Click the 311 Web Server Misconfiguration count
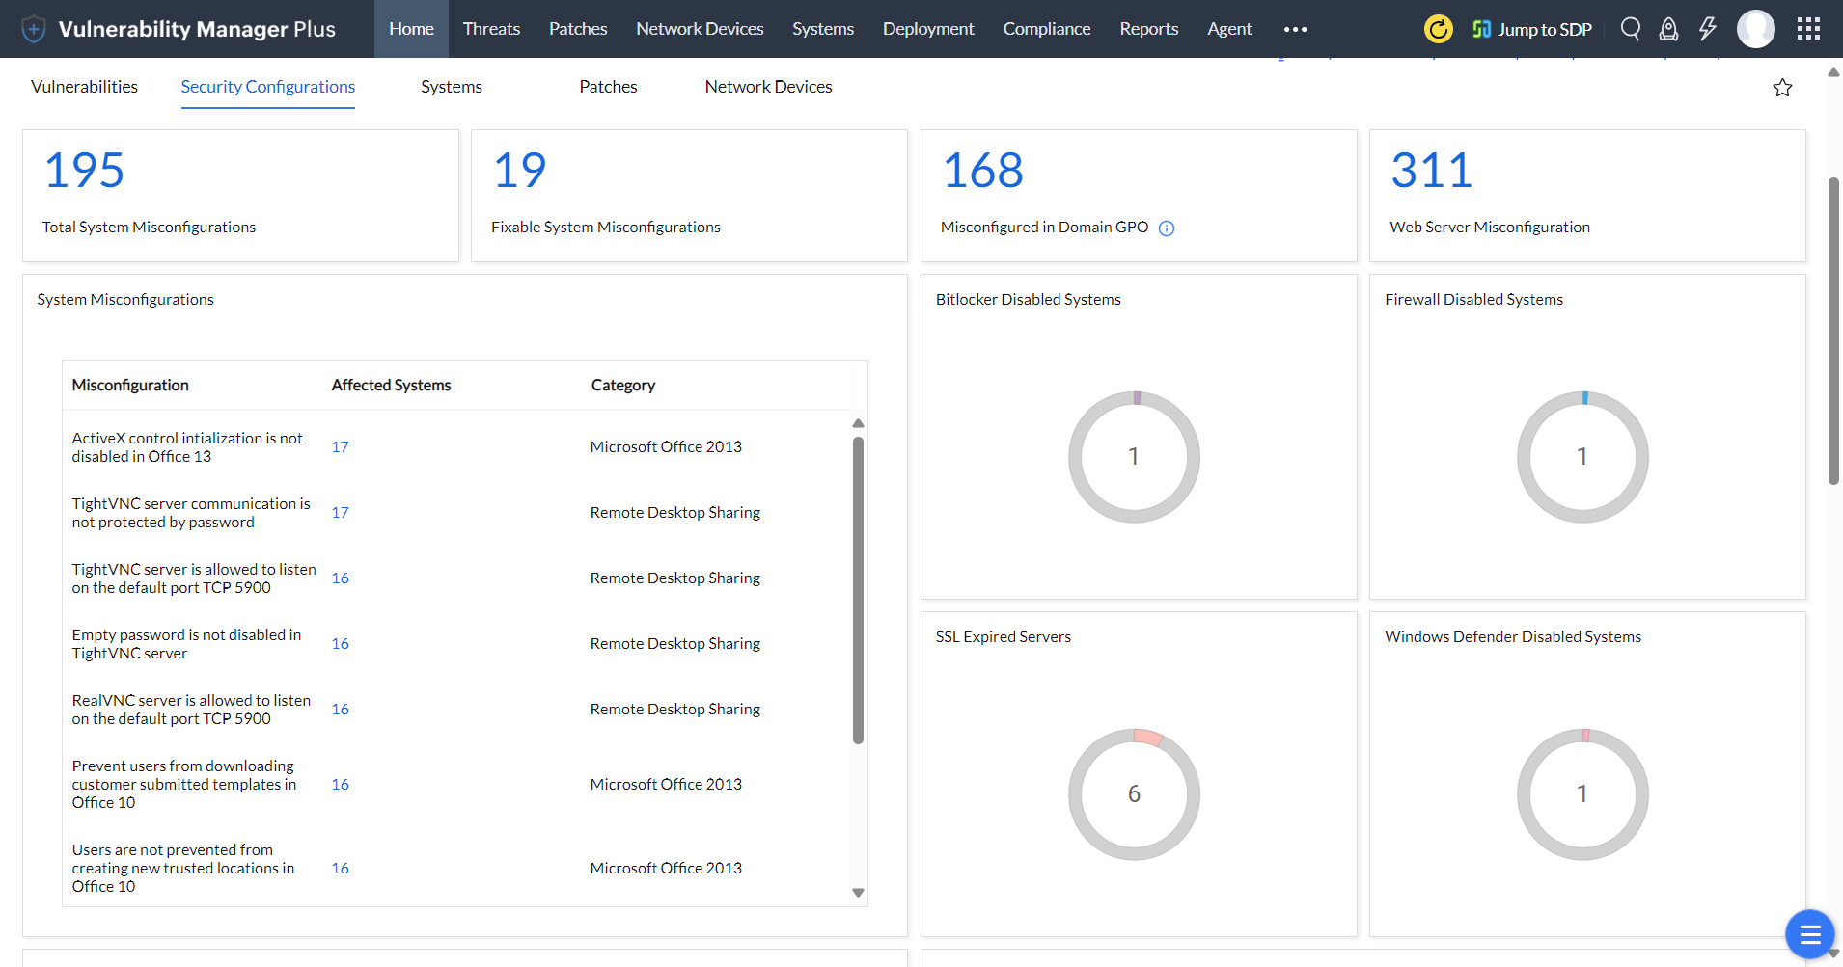 (x=1431, y=171)
